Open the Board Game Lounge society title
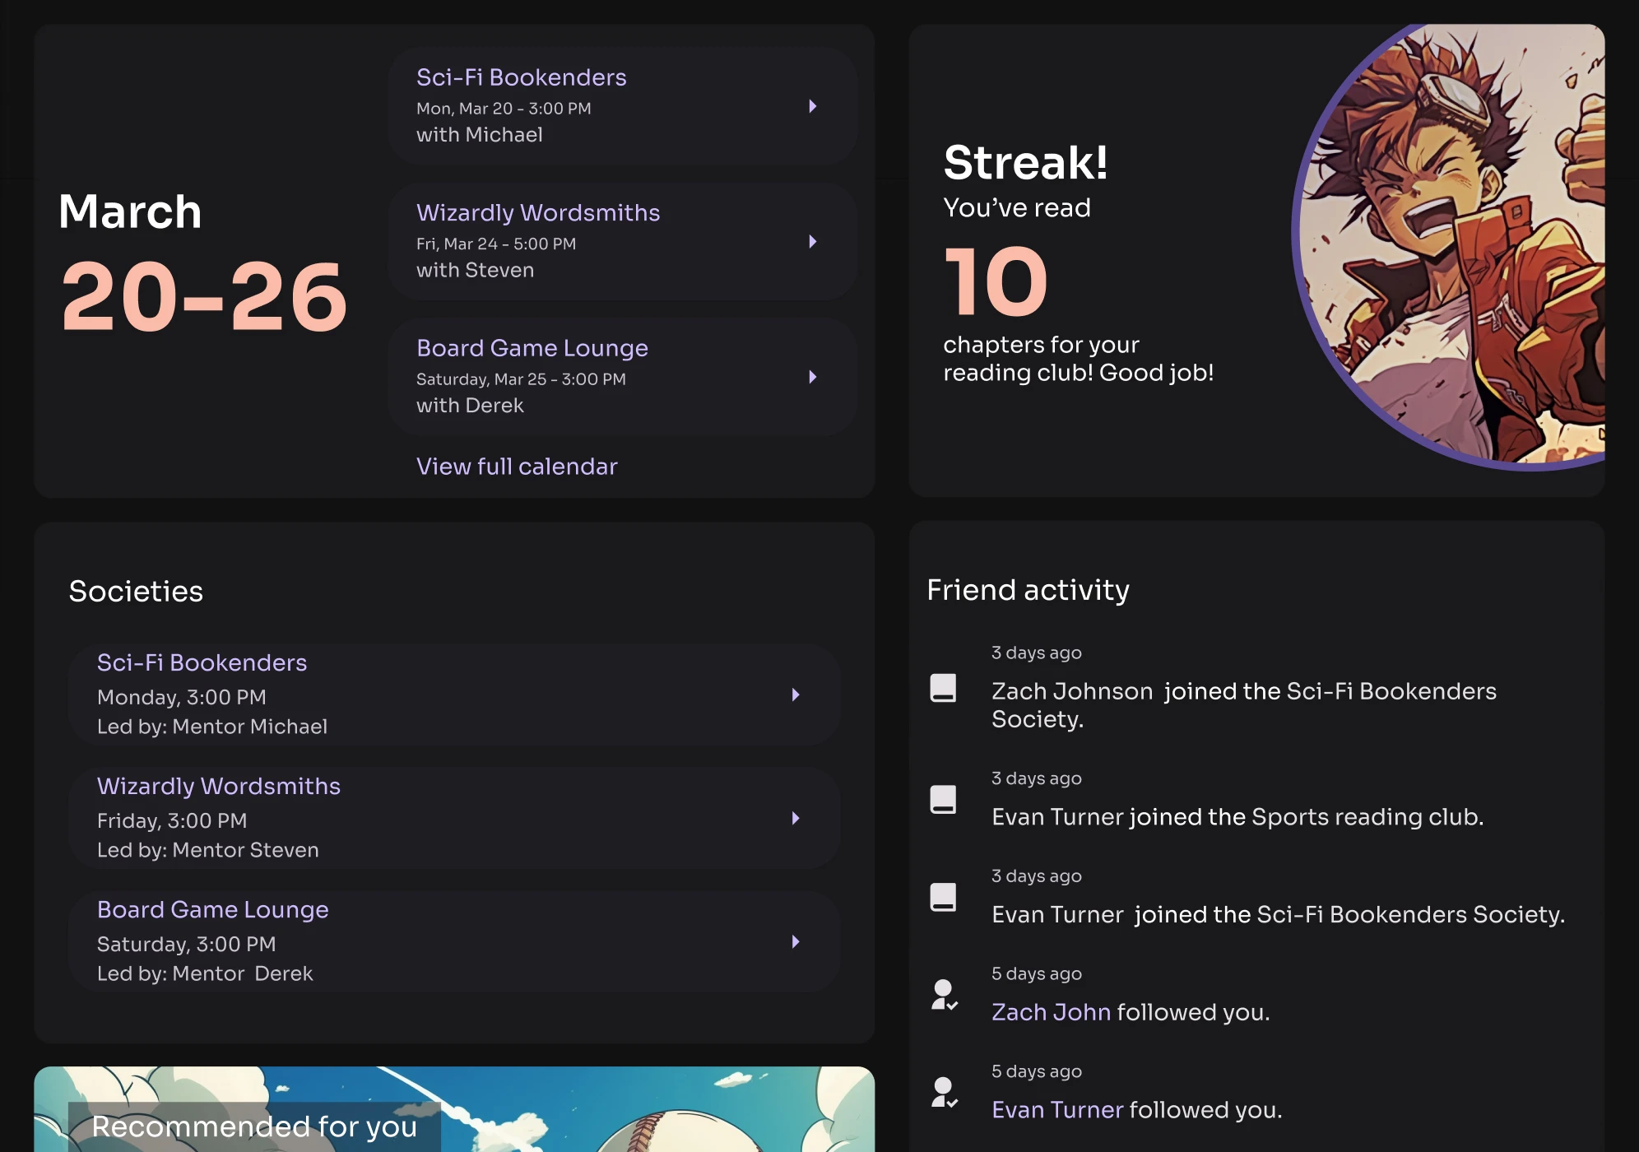Image resolution: width=1639 pixels, height=1152 pixels. pos(212,910)
